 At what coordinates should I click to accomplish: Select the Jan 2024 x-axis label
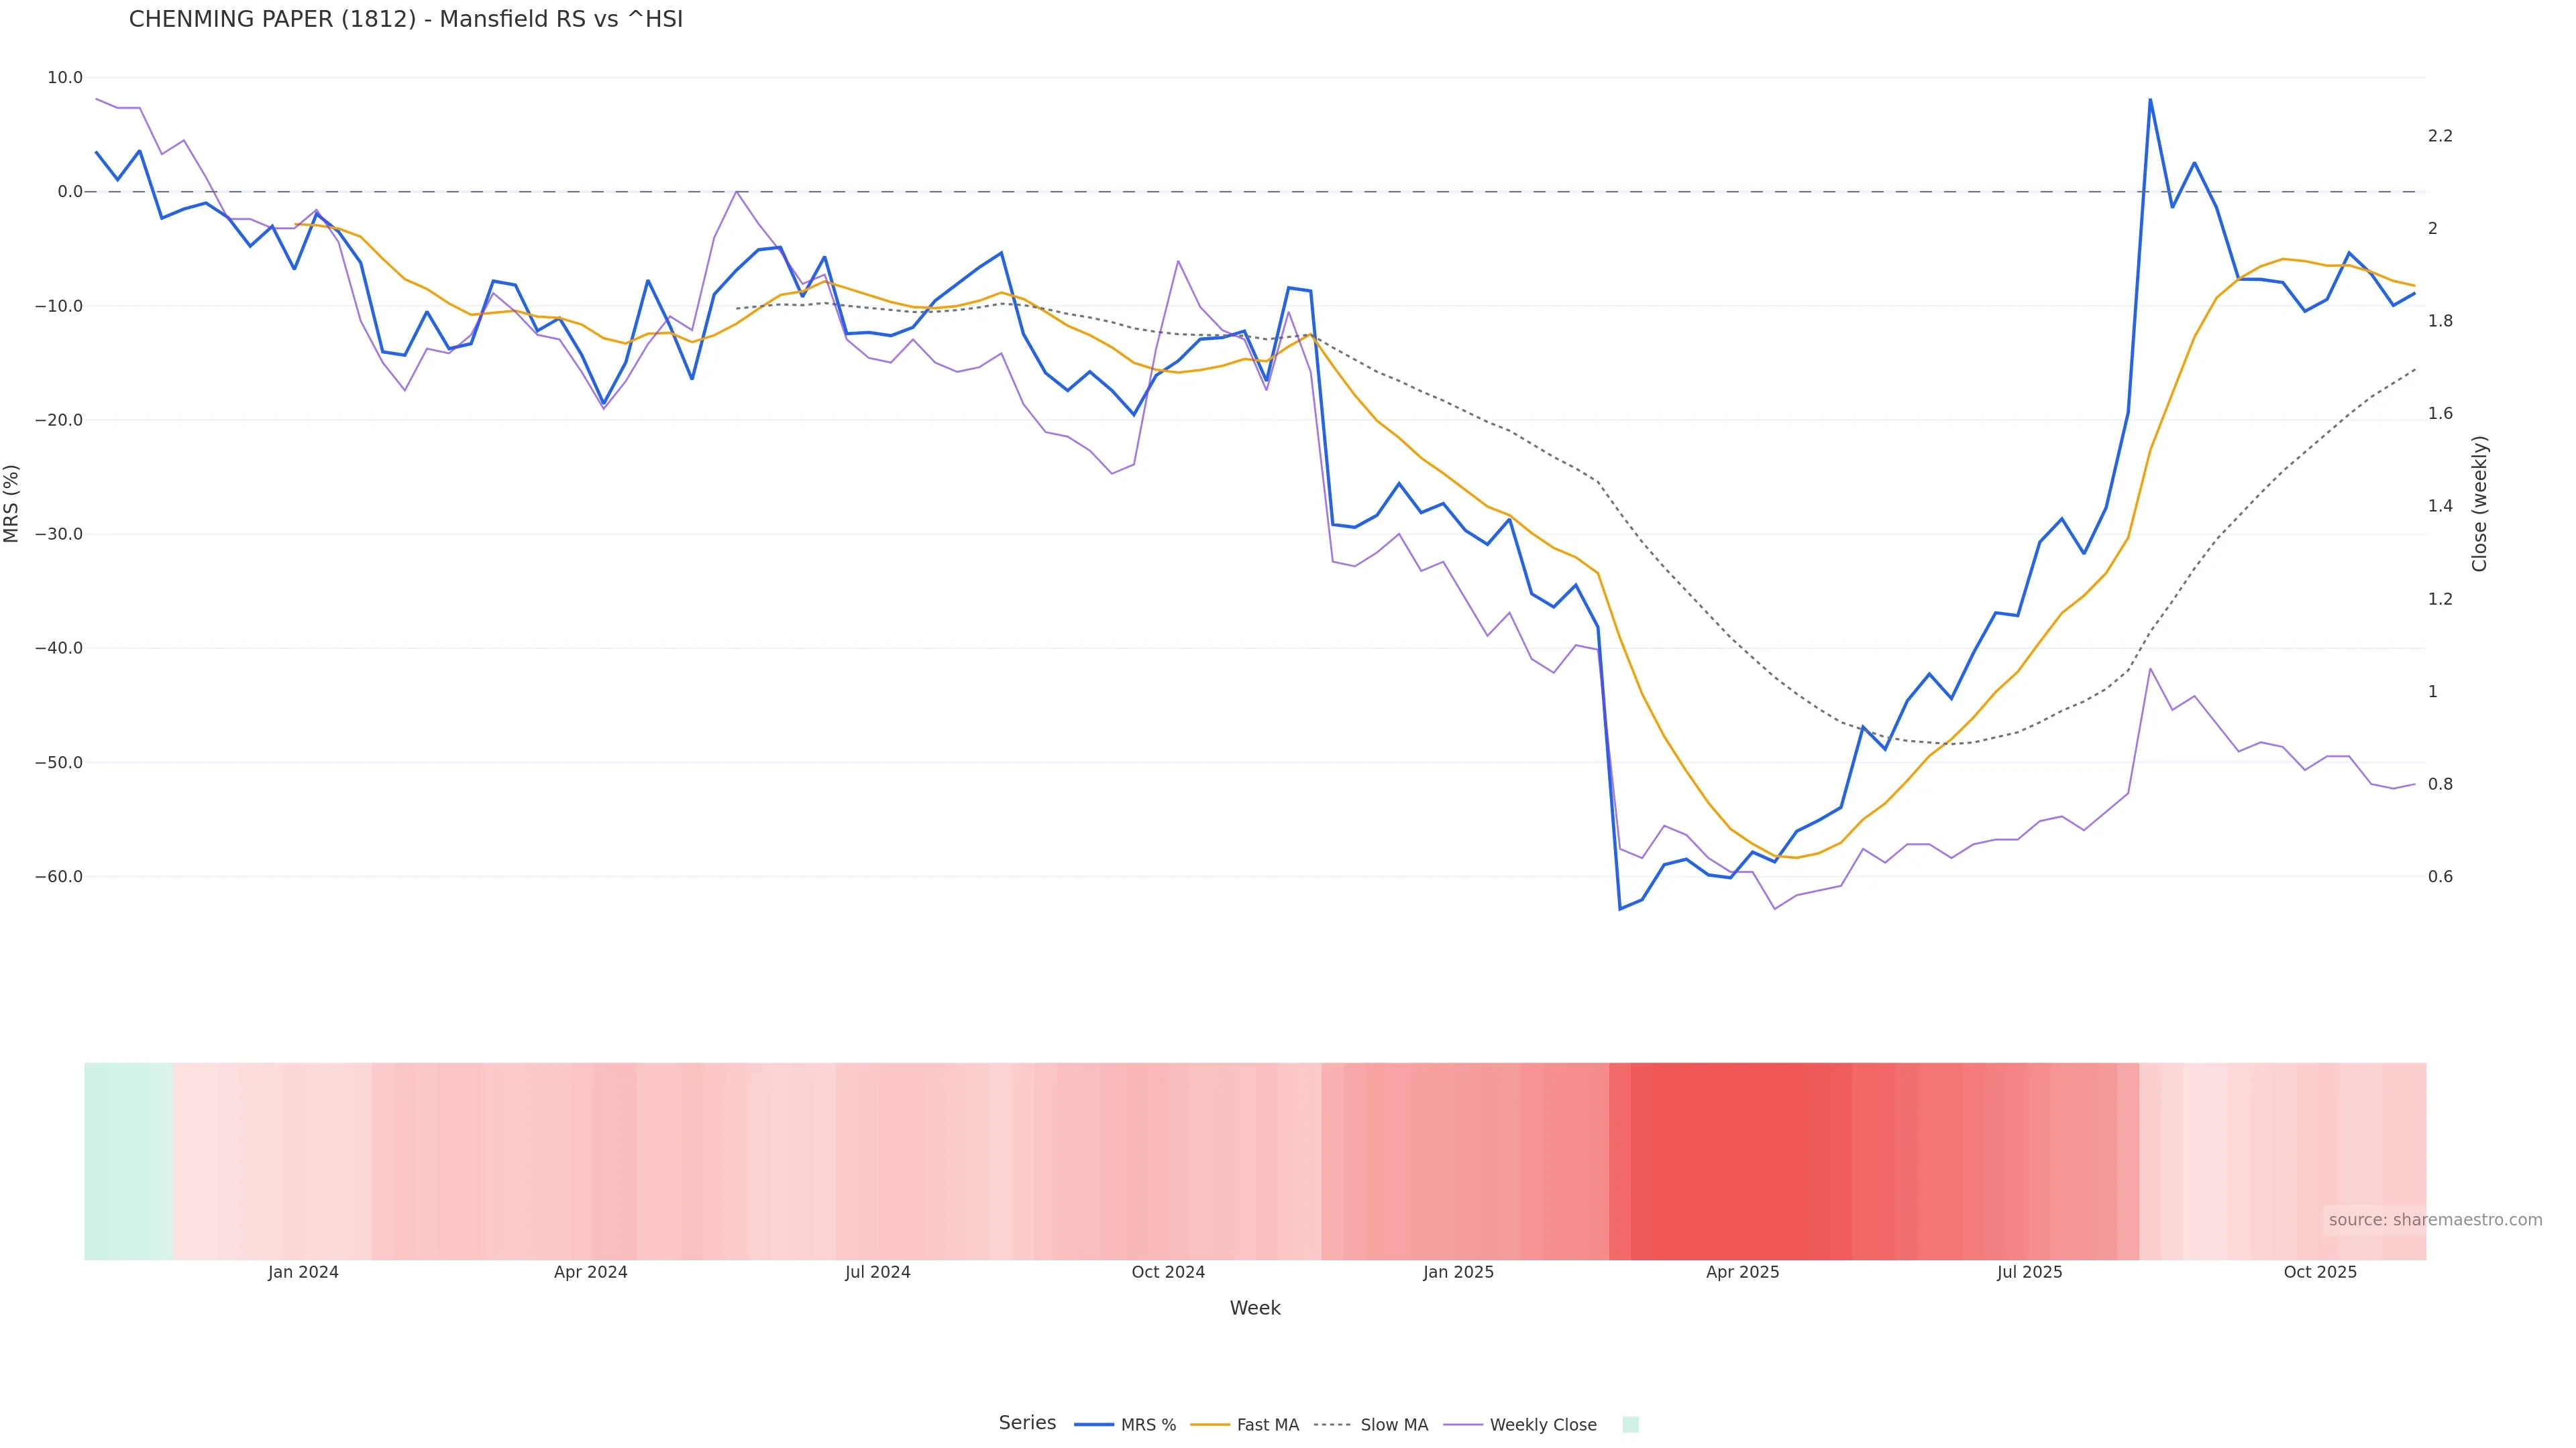tap(303, 1272)
